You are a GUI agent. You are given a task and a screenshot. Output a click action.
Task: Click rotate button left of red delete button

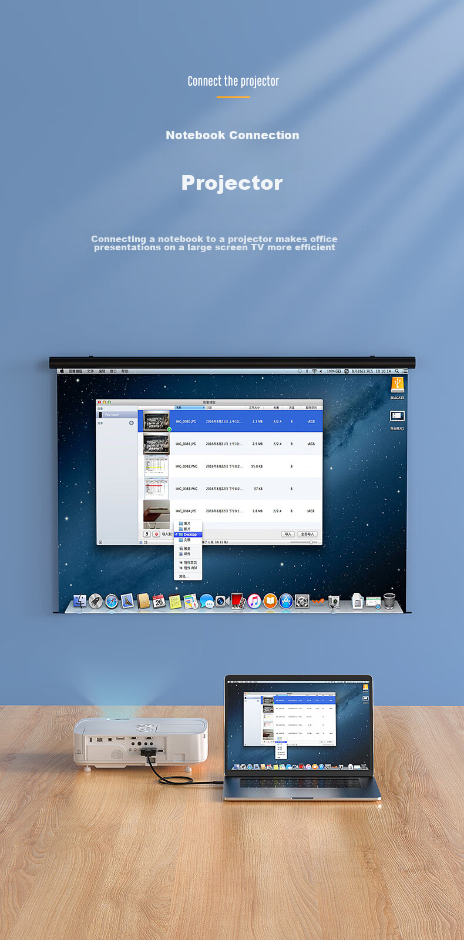point(147,534)
